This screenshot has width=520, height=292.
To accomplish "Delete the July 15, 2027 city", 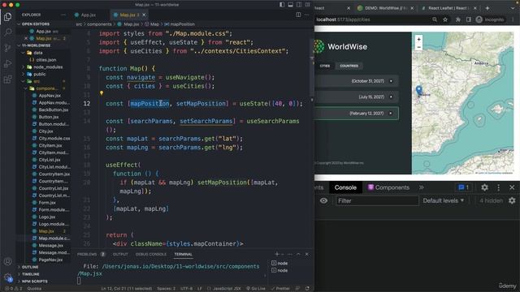I will coord(391,97).
